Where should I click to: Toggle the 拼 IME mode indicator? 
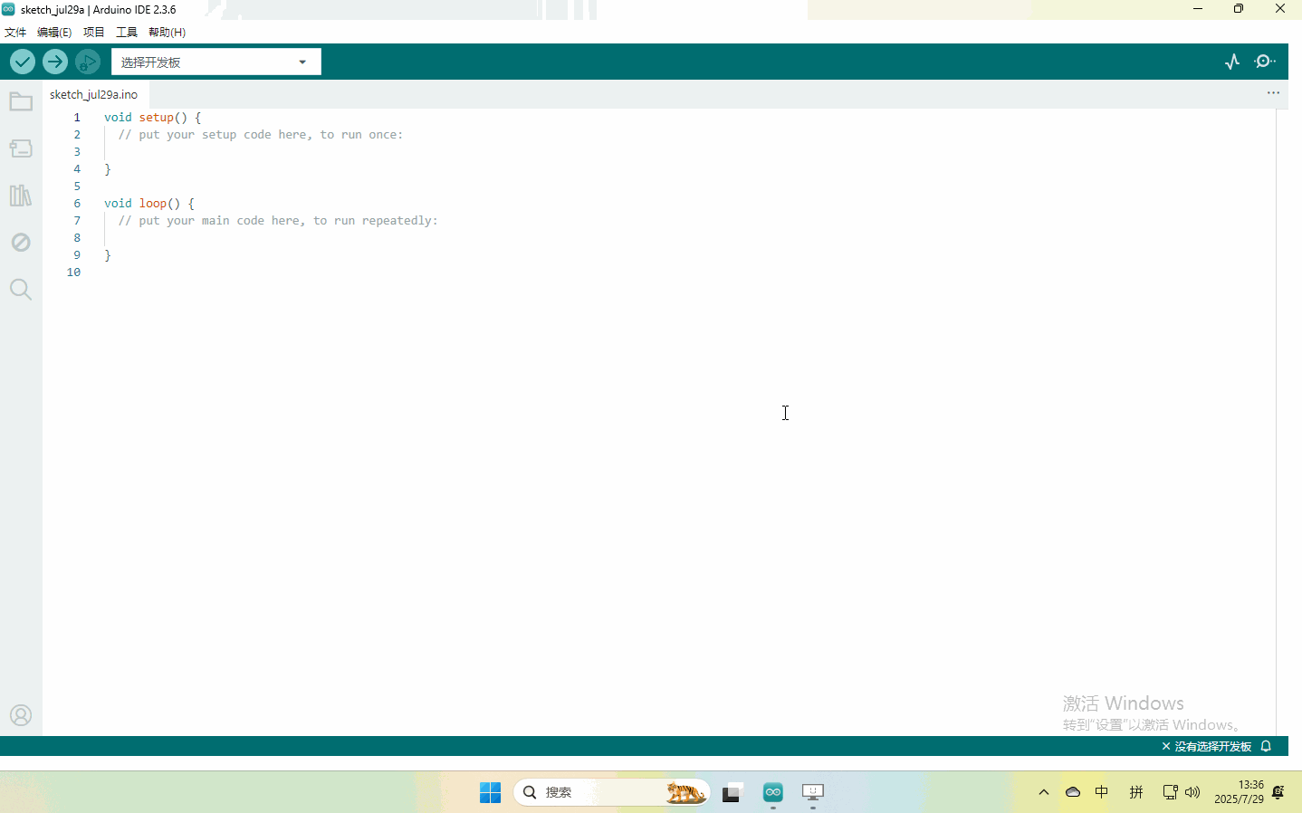tap(1136, 792)
